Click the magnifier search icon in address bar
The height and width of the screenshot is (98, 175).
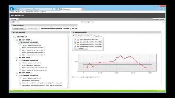(x=52, y=9)
